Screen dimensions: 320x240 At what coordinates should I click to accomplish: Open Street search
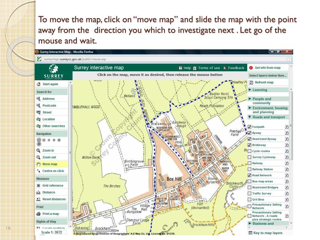click(47, 112)
